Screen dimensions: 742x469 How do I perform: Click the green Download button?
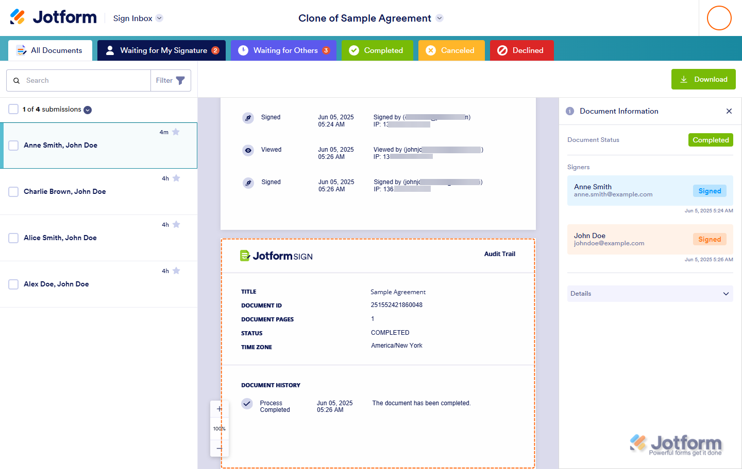[703, 79]
